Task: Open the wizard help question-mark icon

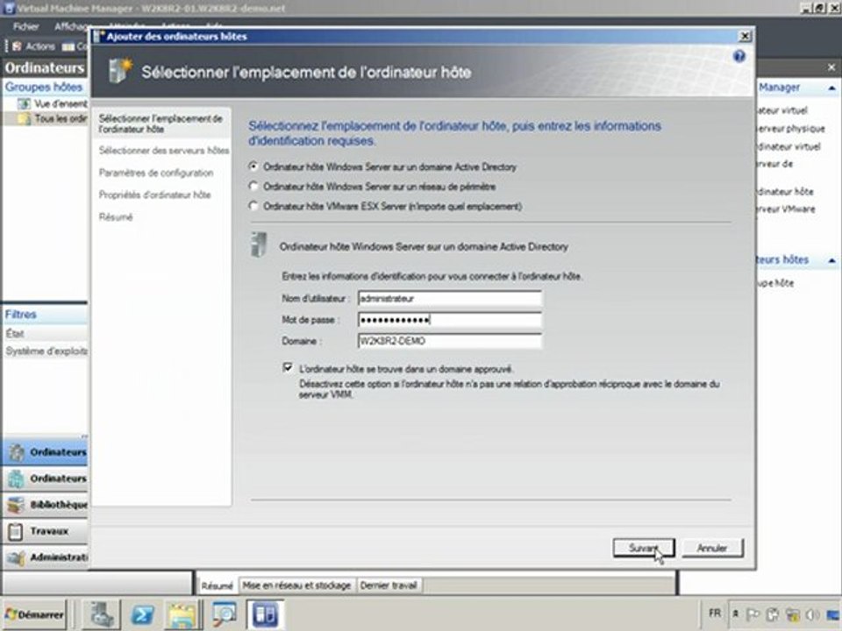Action: point(739,56)
